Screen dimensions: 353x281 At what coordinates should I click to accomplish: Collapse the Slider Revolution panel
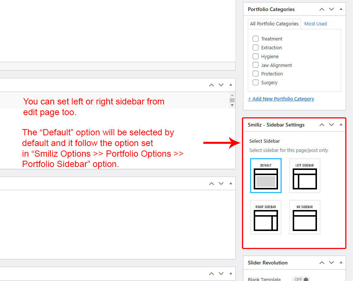(x=341, y=263)
